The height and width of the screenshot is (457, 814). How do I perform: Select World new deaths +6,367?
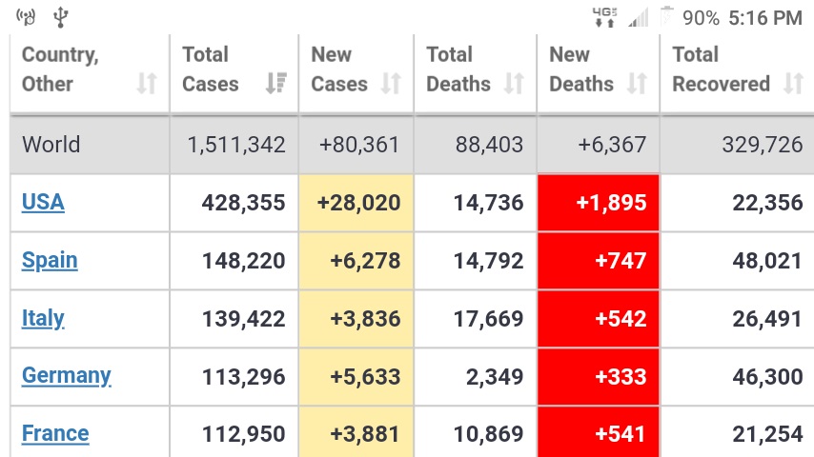point(612,145)
